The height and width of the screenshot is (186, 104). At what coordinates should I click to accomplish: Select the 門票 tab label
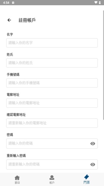coord(87,182)
